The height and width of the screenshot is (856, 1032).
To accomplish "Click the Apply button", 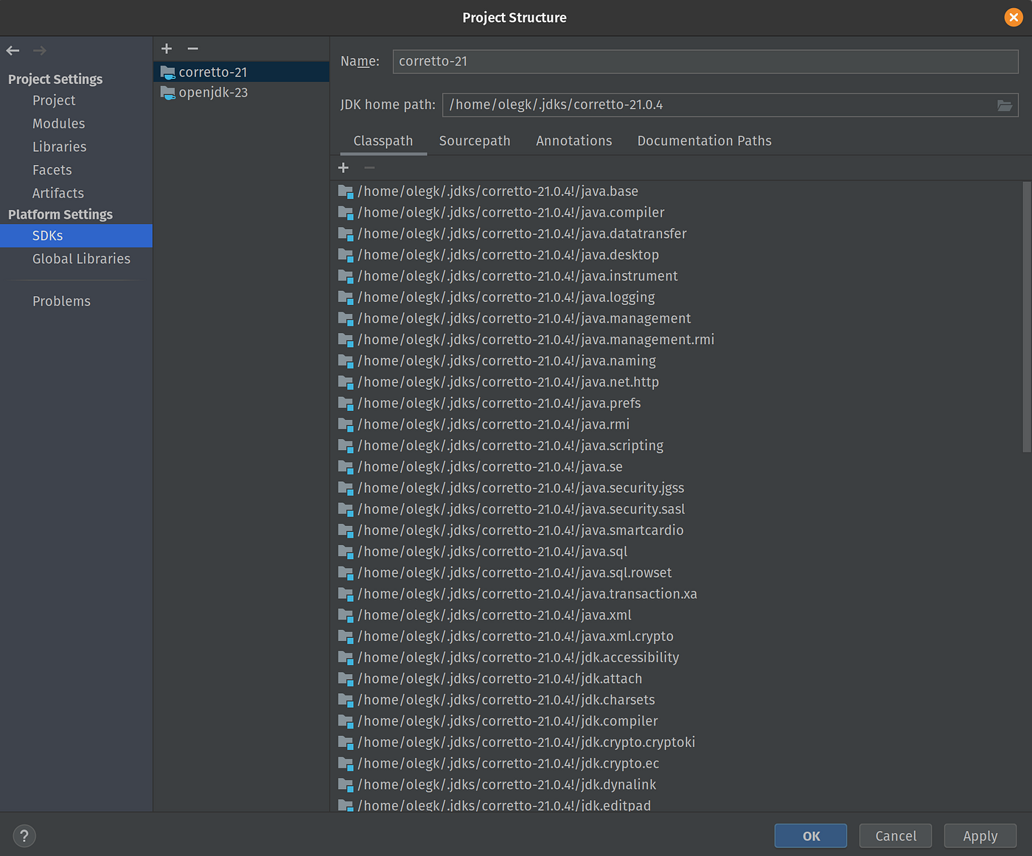I will [x=980, y=836].
